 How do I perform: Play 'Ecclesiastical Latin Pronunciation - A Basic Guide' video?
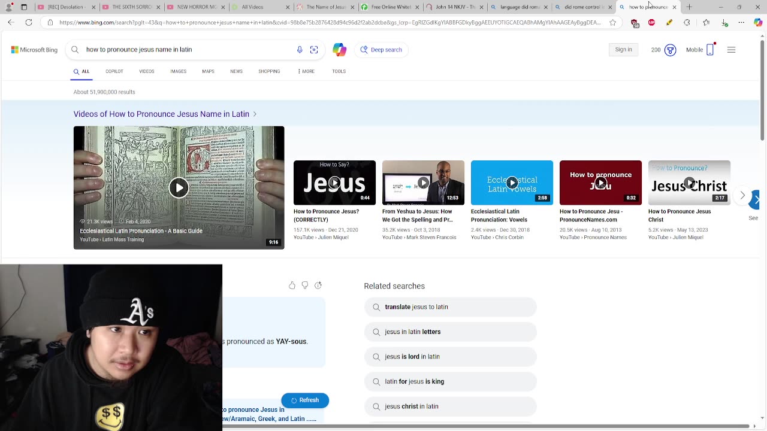[x=179, y=187]
